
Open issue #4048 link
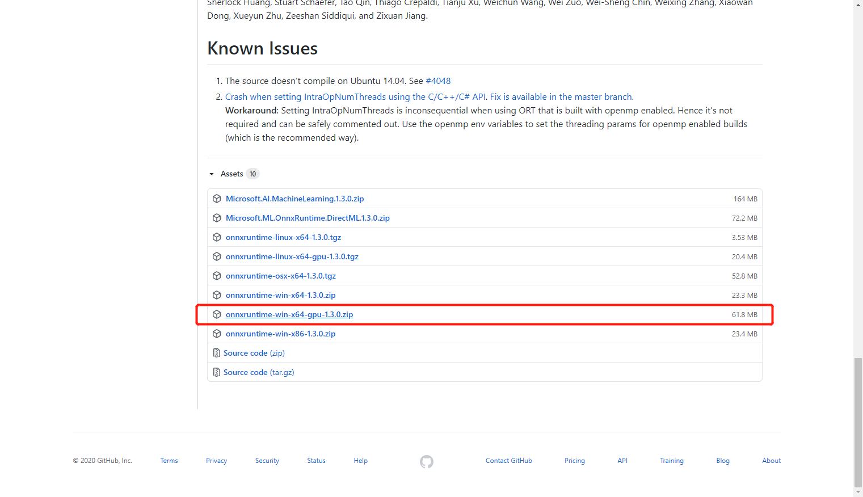click(x=438, y=81)
